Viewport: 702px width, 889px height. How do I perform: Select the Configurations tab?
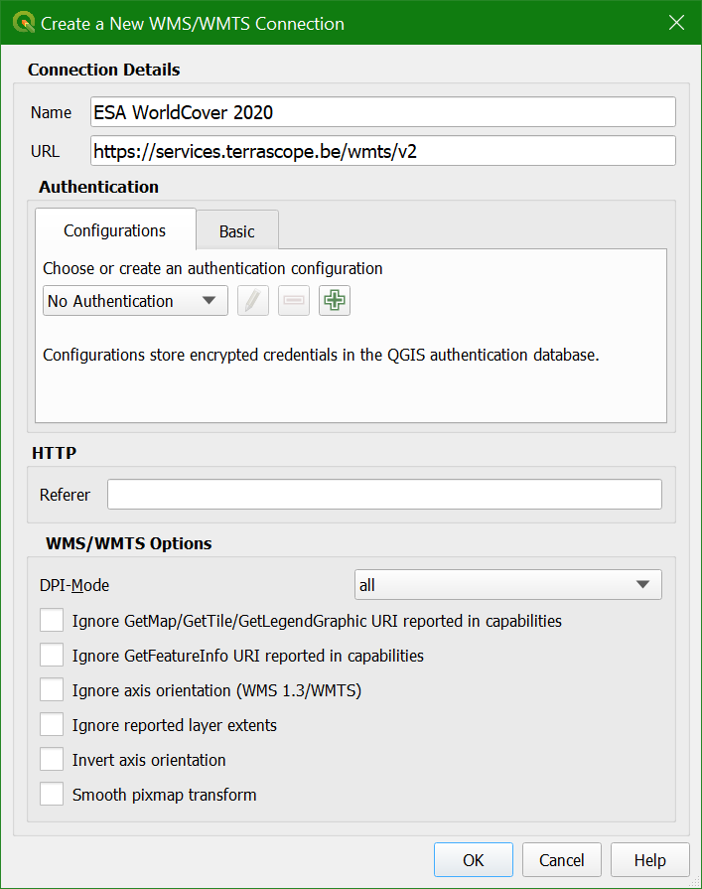coord(115,230)
